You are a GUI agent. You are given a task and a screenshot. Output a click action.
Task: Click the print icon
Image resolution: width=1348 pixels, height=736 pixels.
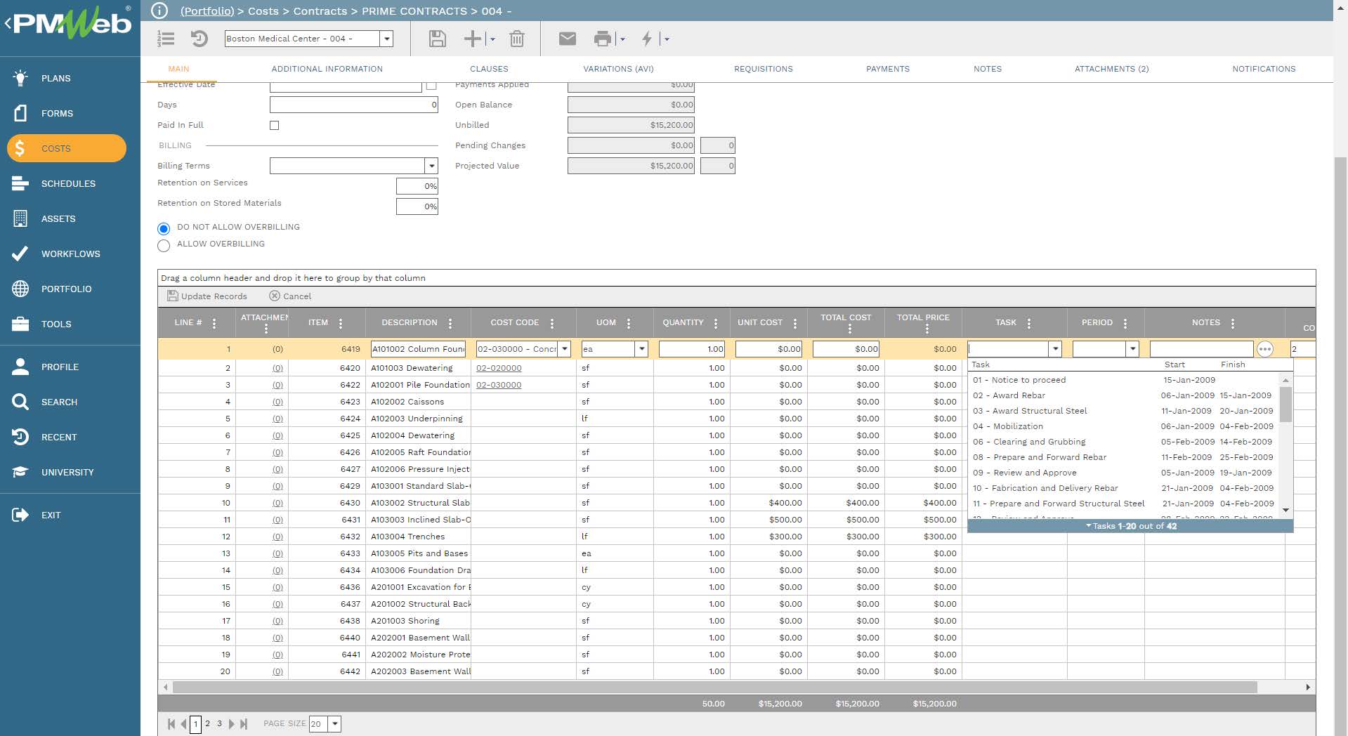pyautogui.click(x=603, y=39)
